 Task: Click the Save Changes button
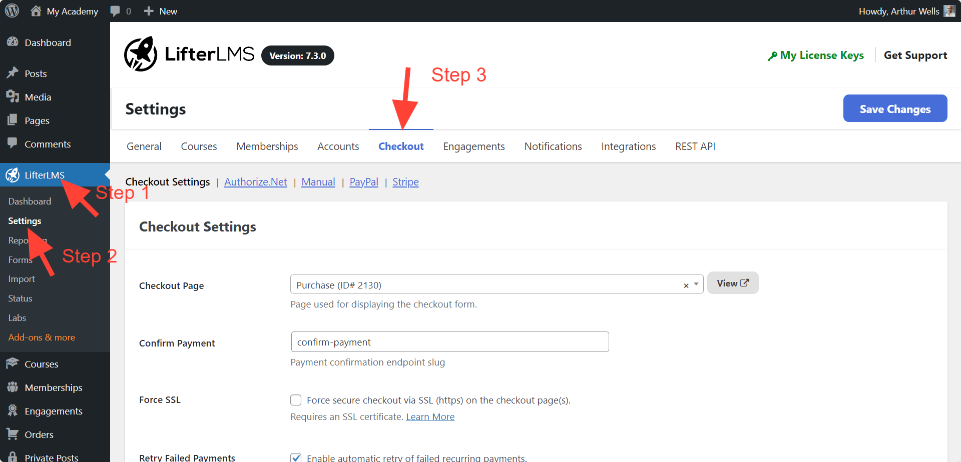coord(895,108)
